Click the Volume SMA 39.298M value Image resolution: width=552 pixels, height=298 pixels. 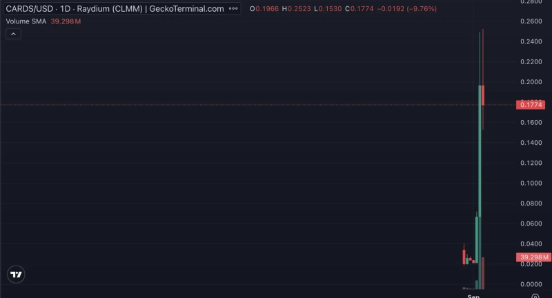67,21
